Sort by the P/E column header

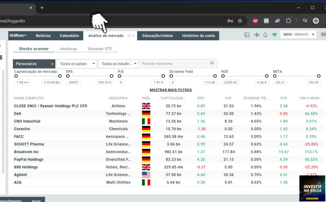(228, 98)
